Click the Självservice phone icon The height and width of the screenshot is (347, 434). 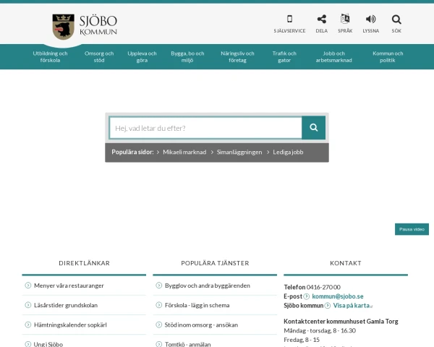289,20
